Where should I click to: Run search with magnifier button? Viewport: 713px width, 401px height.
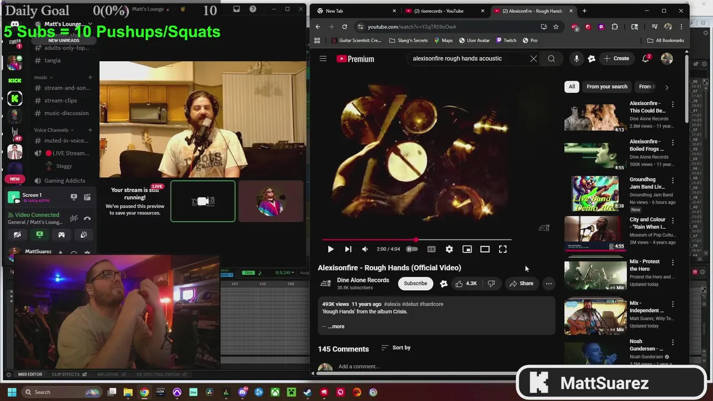pos(551,58)
